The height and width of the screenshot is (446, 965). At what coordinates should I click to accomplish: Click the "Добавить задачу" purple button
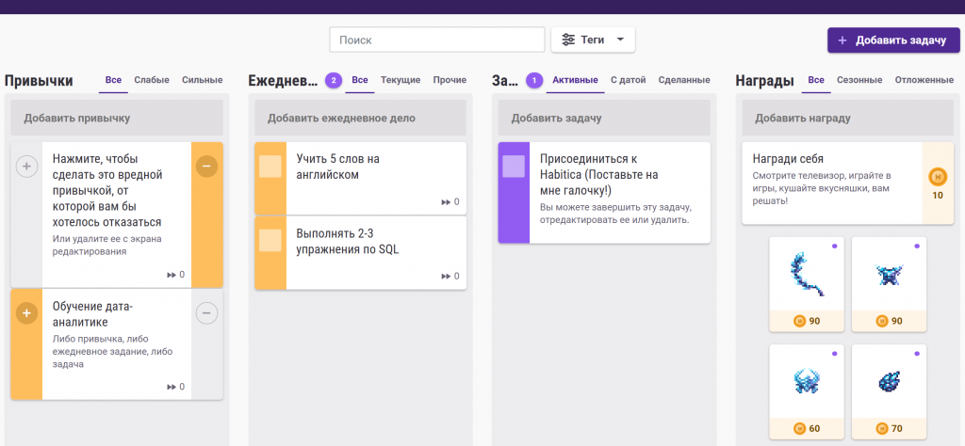click(893, 40)
